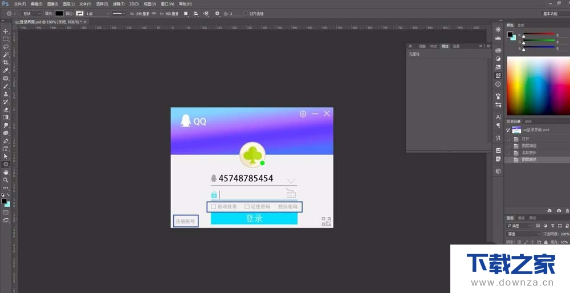Open the Glyphs panel icon
The height and width of the screenshot is (293, 570).
(x=498, y=138)
